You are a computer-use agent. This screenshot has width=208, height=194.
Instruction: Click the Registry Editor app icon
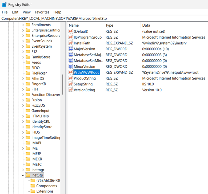(4, 5)
